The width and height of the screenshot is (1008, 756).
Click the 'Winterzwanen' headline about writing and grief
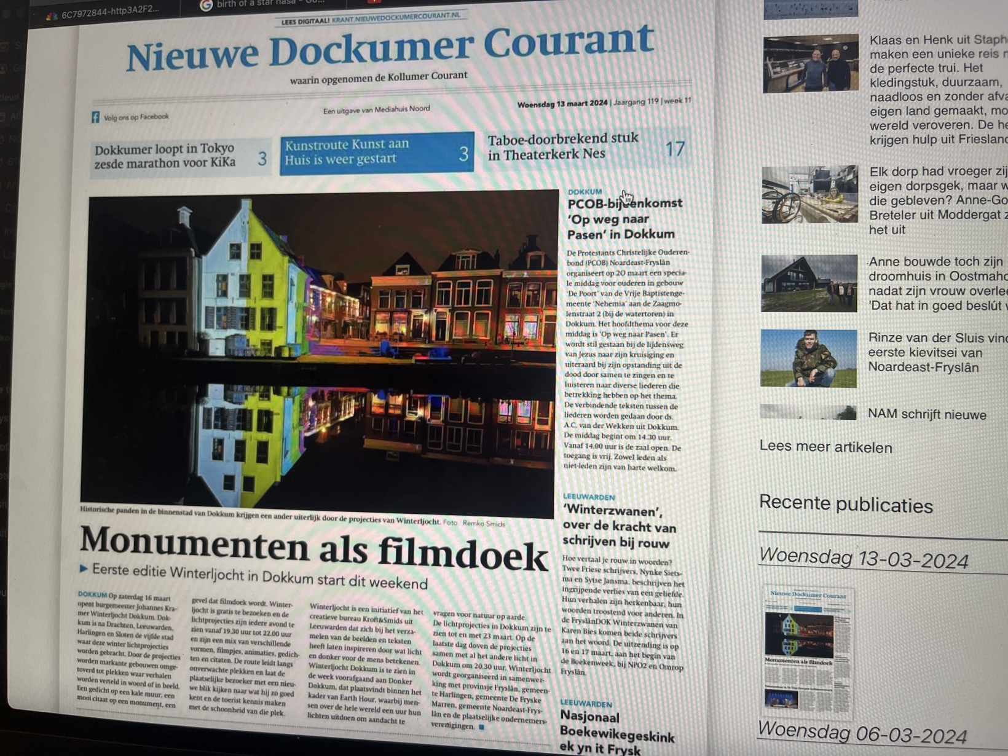click(620, 527)
